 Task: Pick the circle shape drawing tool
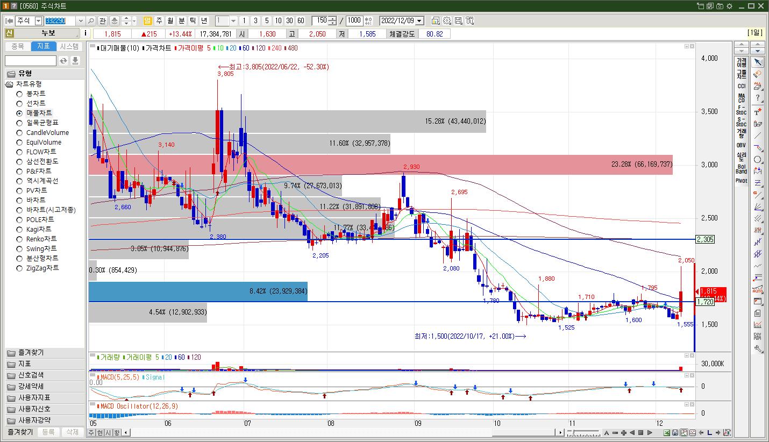click(x=758, y=160)
